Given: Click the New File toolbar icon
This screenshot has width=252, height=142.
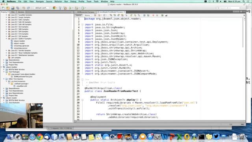Looking at the screenshot, I should pyautogui.click(x=3, y=8).
